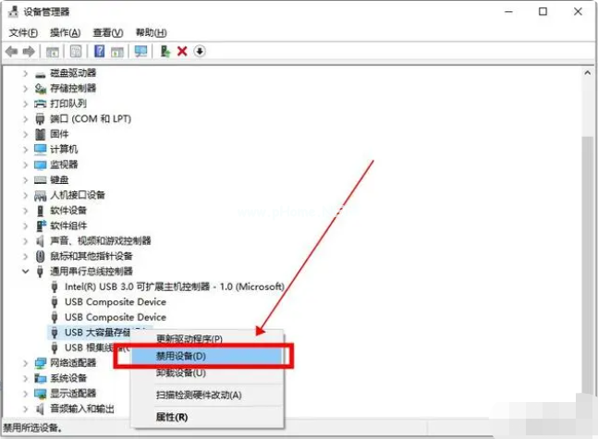The width and height of the screenshot is (598, 439).
Task: Click the properties sheet toolbar icon
Action: click(x=76, y=51)
